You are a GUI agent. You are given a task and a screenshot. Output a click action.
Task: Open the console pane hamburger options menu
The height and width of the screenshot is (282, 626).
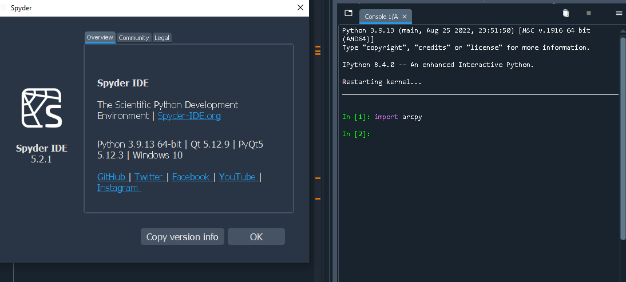619,13
